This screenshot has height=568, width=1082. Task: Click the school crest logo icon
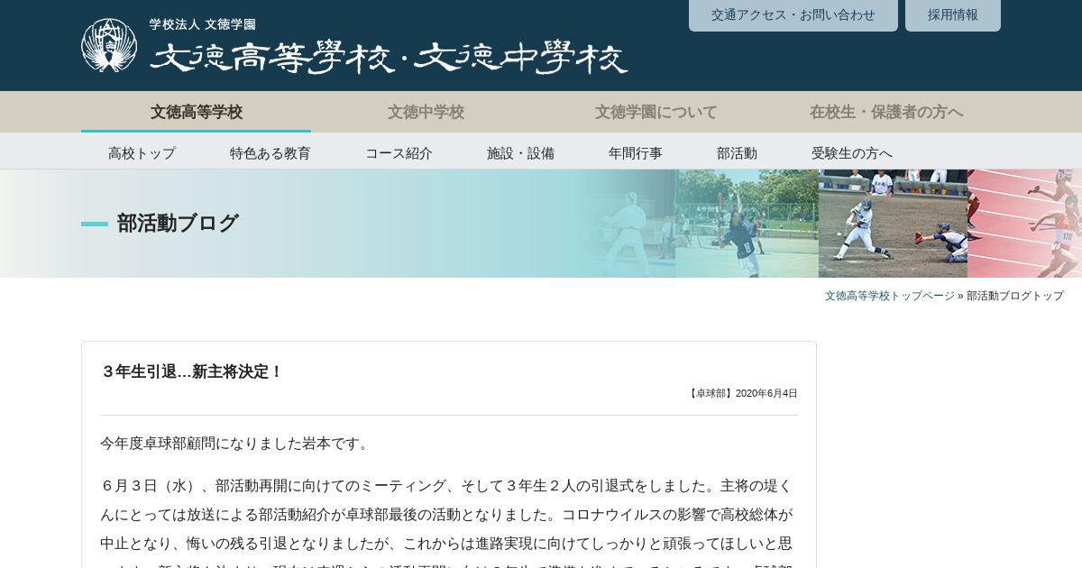109,45
